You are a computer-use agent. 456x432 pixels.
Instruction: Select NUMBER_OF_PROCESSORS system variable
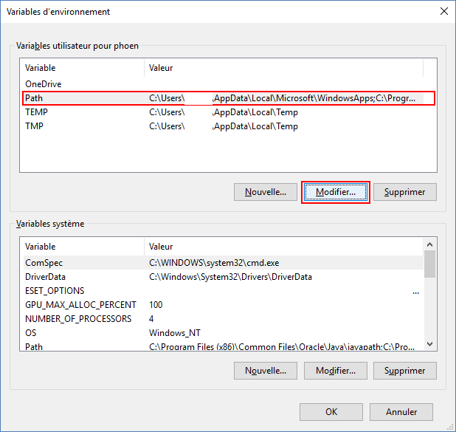[x=78, y=319]
